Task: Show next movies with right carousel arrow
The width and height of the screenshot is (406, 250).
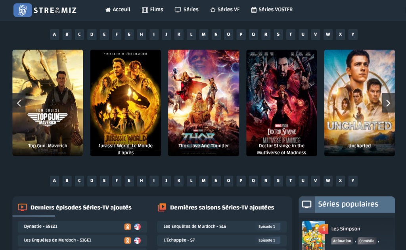Action: [x=388, y=103]
